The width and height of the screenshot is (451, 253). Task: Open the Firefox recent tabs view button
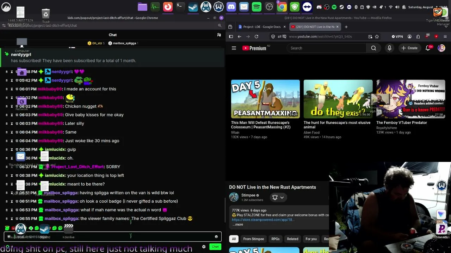point(230,27)
